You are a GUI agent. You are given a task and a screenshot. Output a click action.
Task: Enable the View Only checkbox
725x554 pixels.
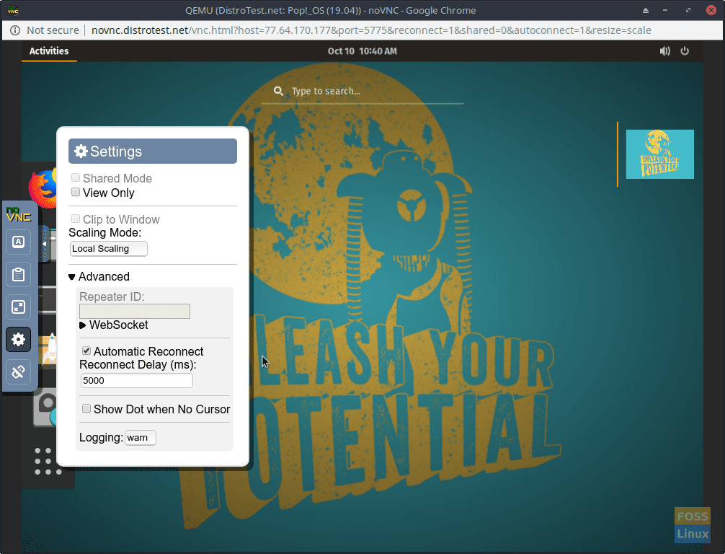coord(76,192)
